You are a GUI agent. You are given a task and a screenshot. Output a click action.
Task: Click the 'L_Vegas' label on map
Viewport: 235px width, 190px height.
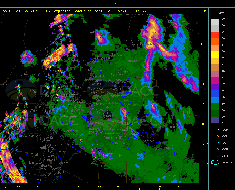point(33,110)
